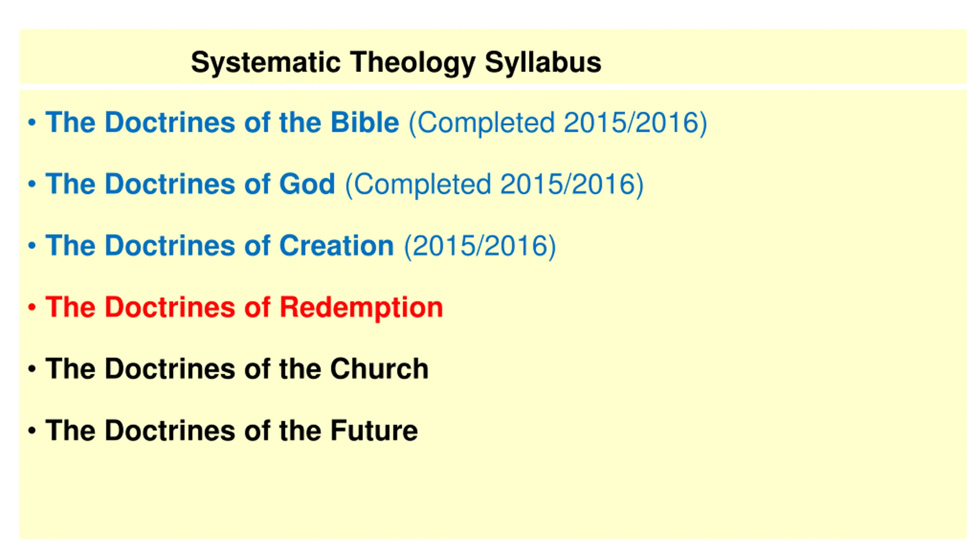The width and height of the screenshot is (980, 551).
Task: Click the word Church in black text
Action: (x=379, y=369)
